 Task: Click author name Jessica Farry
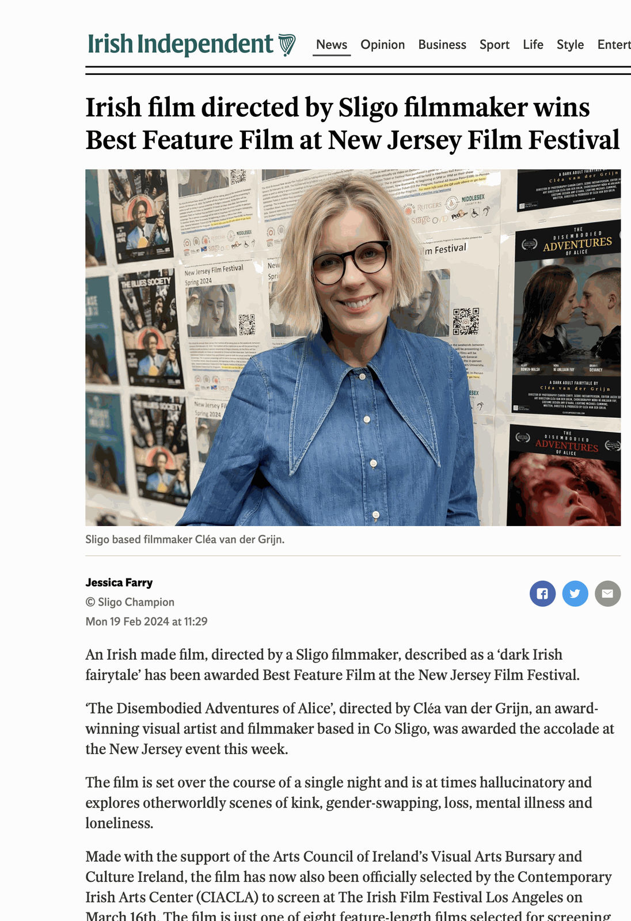[119, 583]
